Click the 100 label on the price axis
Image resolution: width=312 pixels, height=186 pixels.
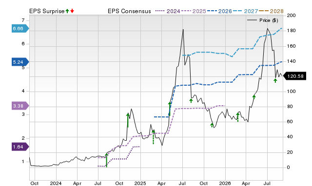(x=292, y=92)
